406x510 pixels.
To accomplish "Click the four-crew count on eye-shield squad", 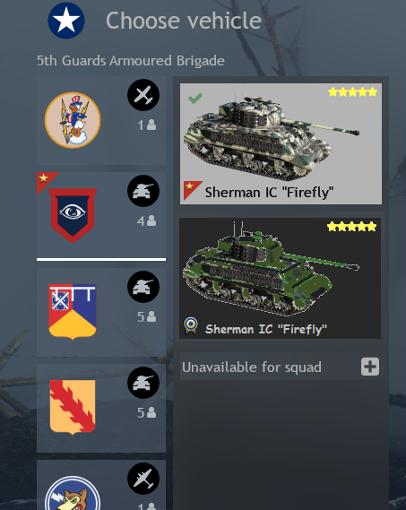I will click(146, 220).
